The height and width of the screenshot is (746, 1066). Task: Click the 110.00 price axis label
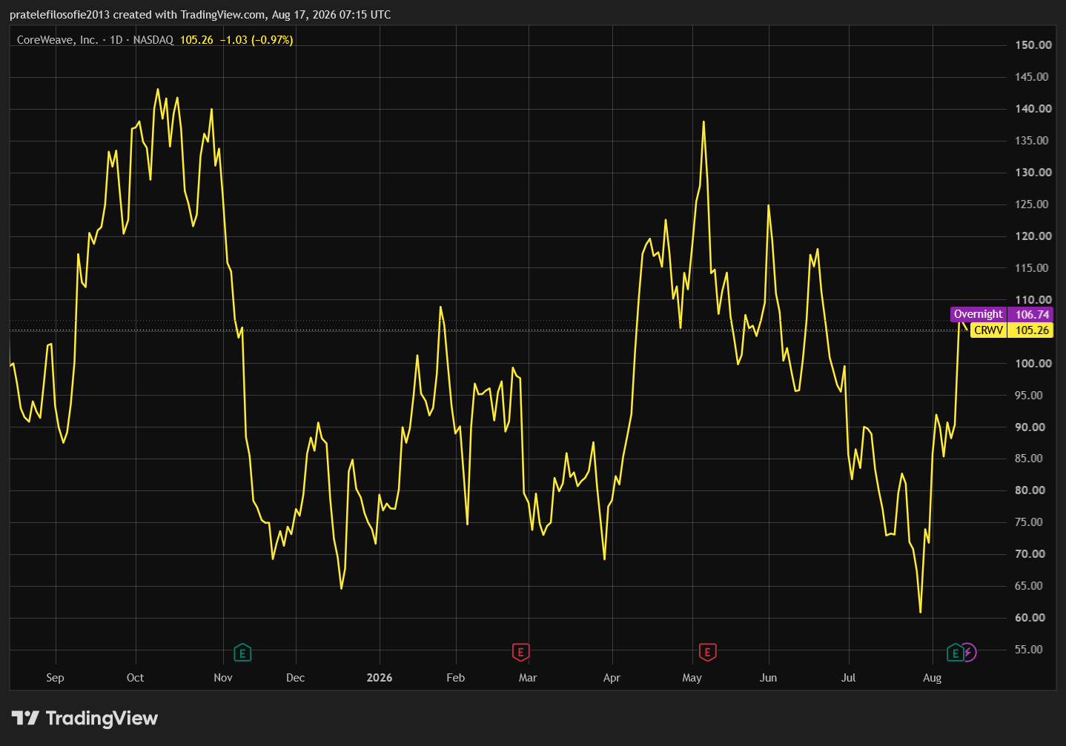pos(1033,300)
